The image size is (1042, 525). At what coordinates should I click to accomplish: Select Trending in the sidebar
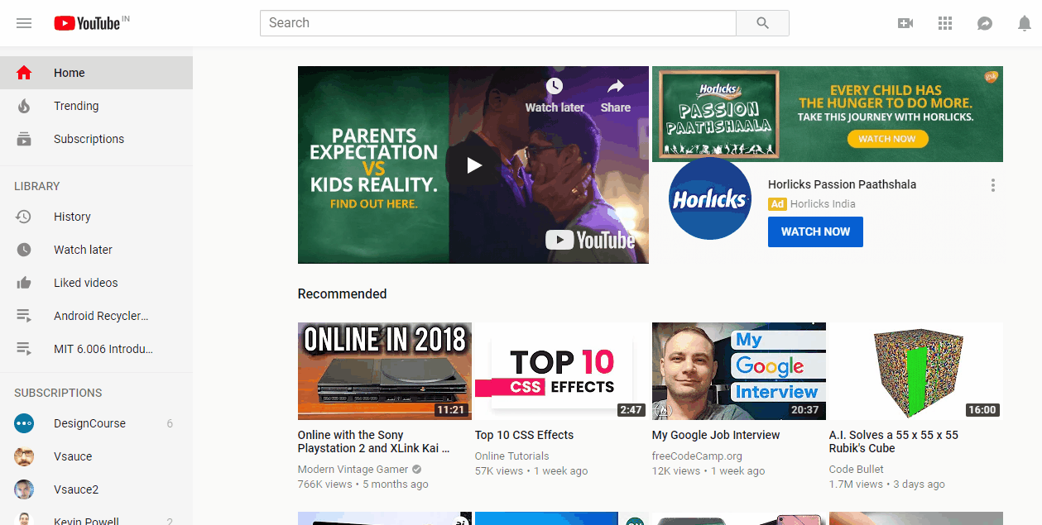[x=96, y=106]
